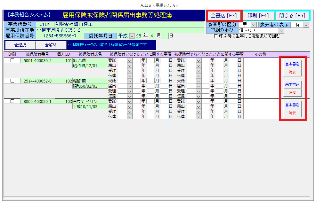
Task: Click 消去 for ヨウテ イサン row
Action: point(292,113)
